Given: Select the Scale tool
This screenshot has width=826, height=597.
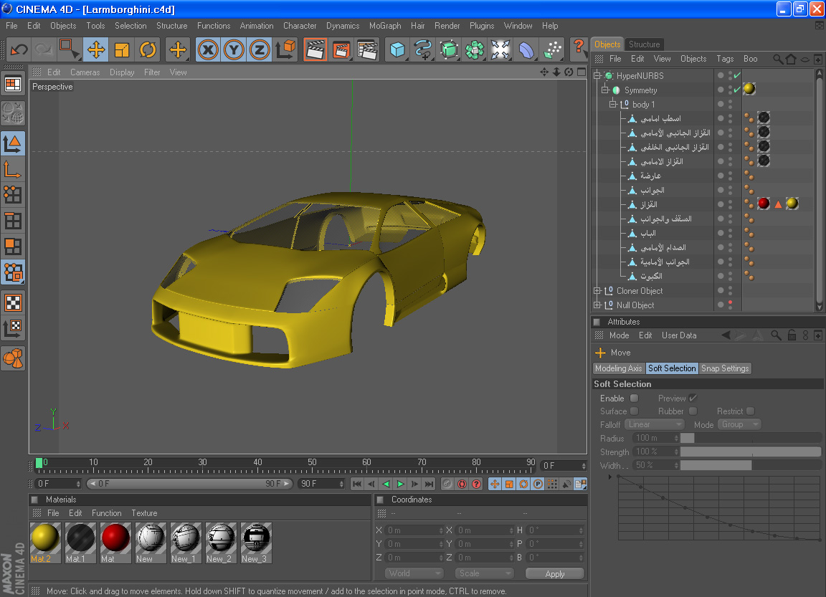Looking at the screenshot, I should 122,50.
